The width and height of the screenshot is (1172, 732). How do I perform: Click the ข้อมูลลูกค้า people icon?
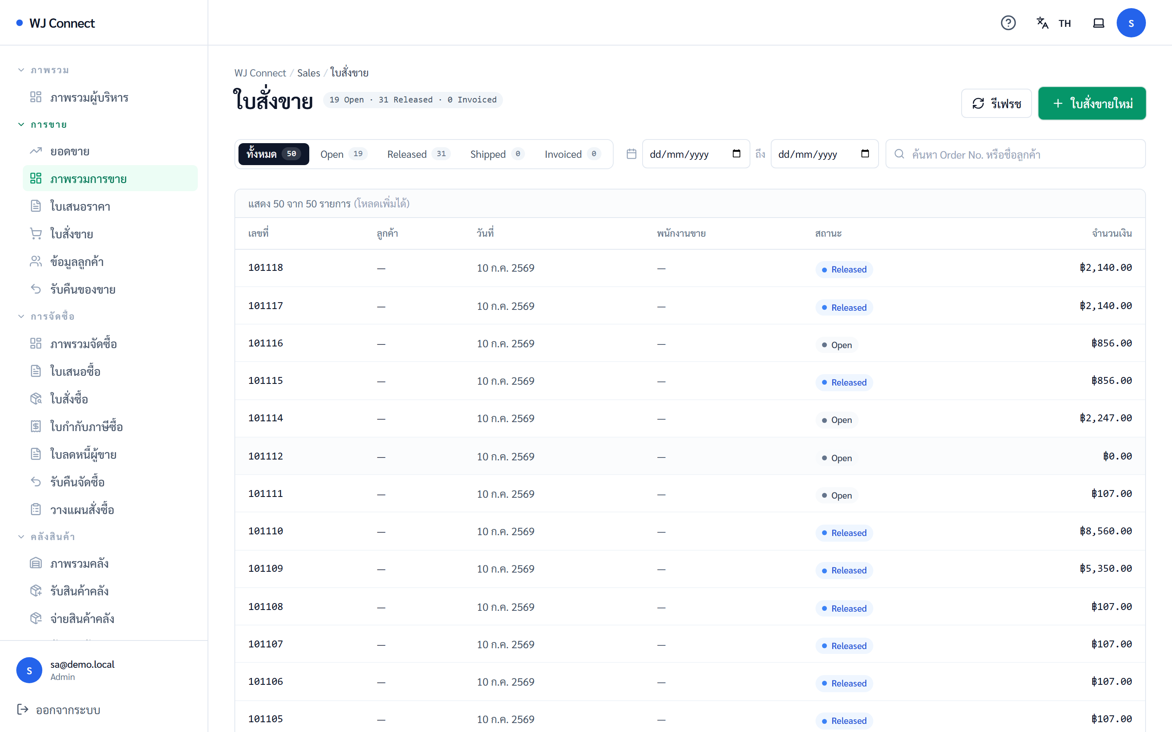35,261
